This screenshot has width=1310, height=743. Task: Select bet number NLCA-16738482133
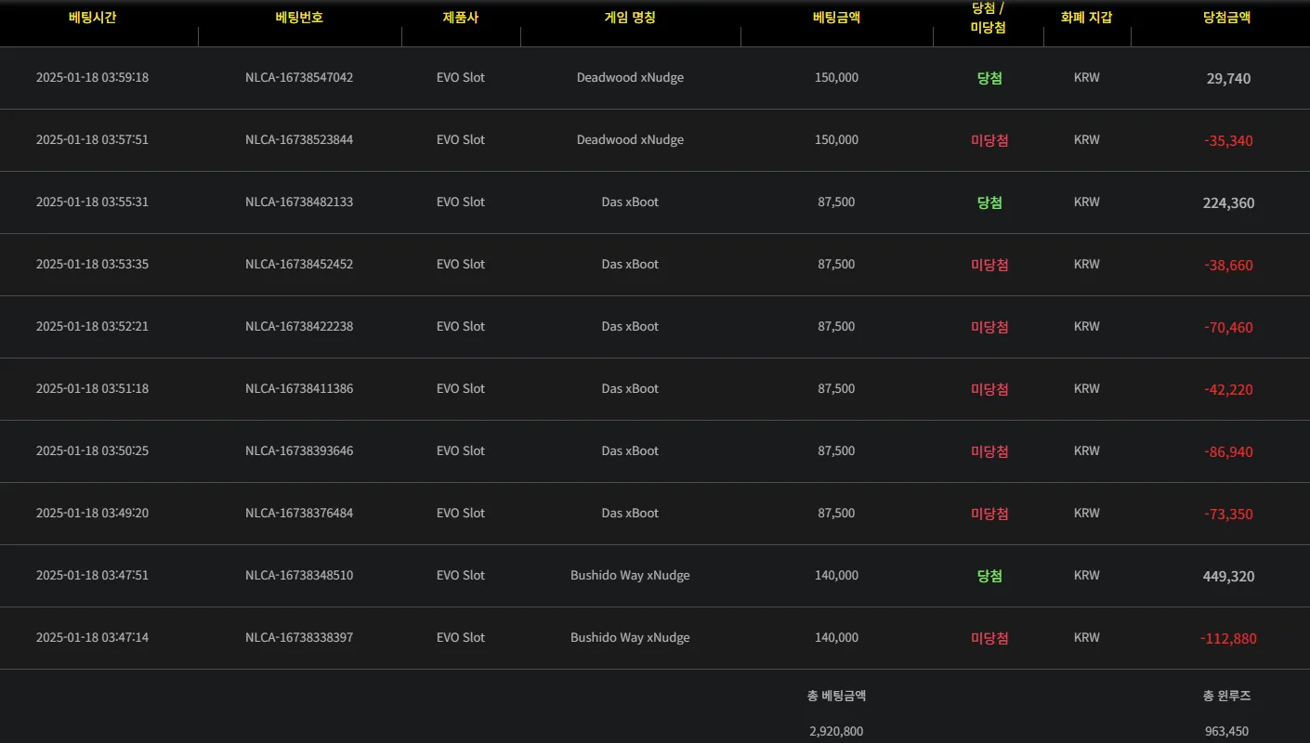(x=299, y=202)
